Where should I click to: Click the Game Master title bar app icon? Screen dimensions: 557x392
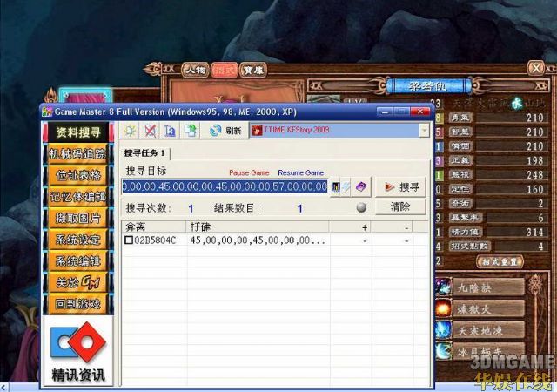(x=47, y=112)
